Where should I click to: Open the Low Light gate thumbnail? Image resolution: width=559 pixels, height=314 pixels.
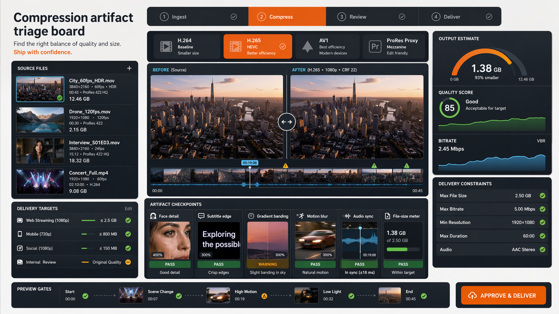click(x=306, y=295)
